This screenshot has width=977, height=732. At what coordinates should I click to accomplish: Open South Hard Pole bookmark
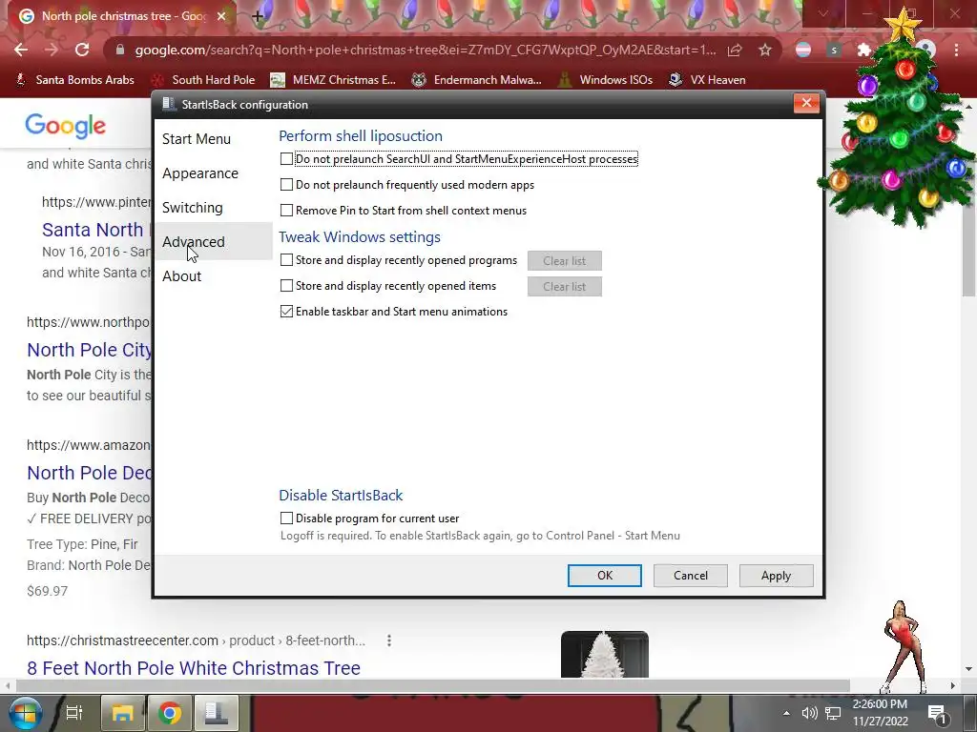coord(204,80)
